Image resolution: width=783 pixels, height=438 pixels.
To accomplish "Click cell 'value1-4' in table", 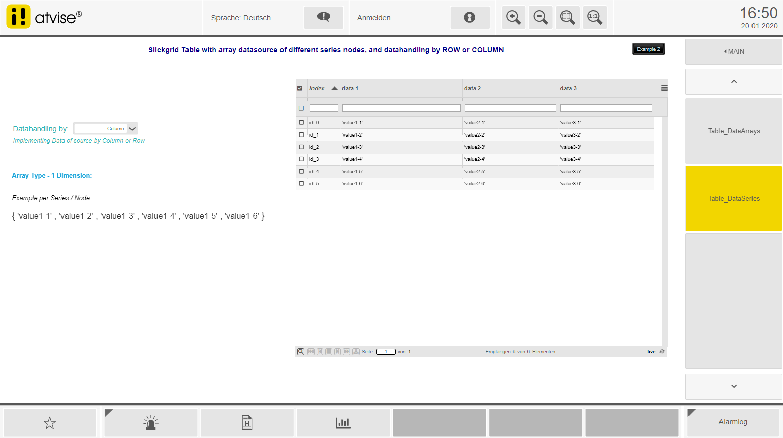I will [x=401, y=159].
